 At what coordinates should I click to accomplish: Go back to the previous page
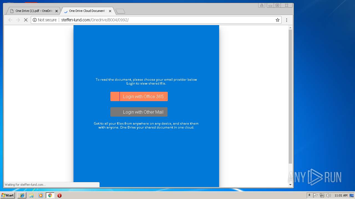pyautogui.click(x=10, y=20)
